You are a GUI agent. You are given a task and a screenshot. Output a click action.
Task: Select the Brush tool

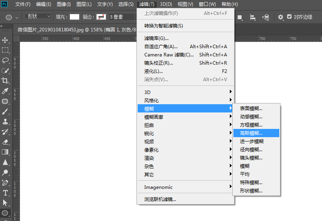(5, 111)
